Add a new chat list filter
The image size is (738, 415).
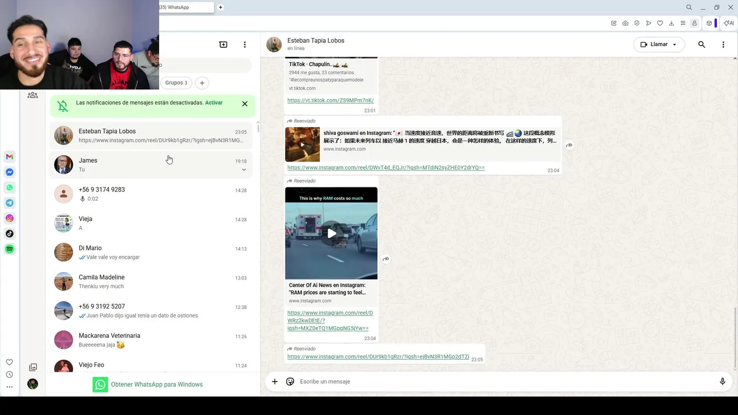(202, 83)
